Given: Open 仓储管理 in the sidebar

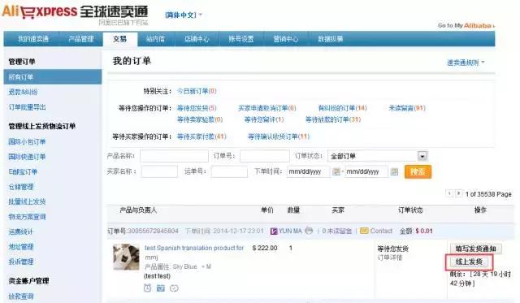Looking at the screenshot, I should point(21,187).
